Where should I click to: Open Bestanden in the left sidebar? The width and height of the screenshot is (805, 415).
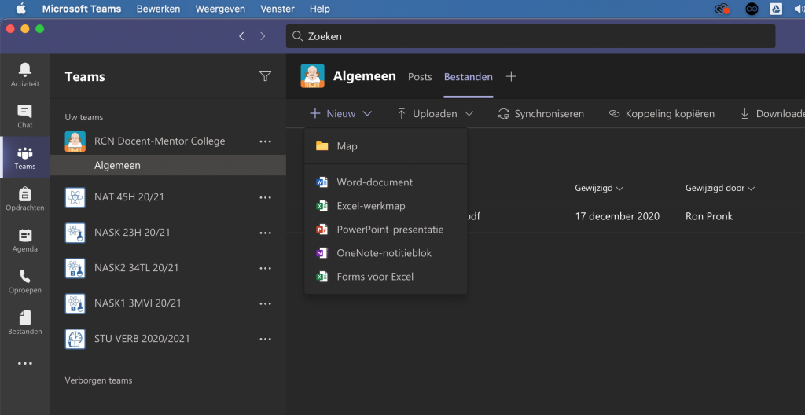[x=24, y=321]
